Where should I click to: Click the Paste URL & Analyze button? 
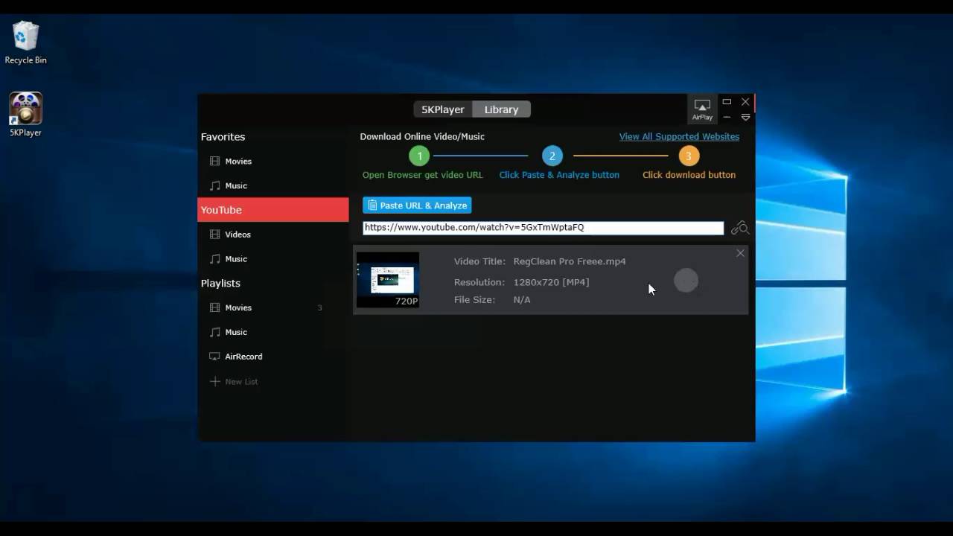tap(416, 205)
